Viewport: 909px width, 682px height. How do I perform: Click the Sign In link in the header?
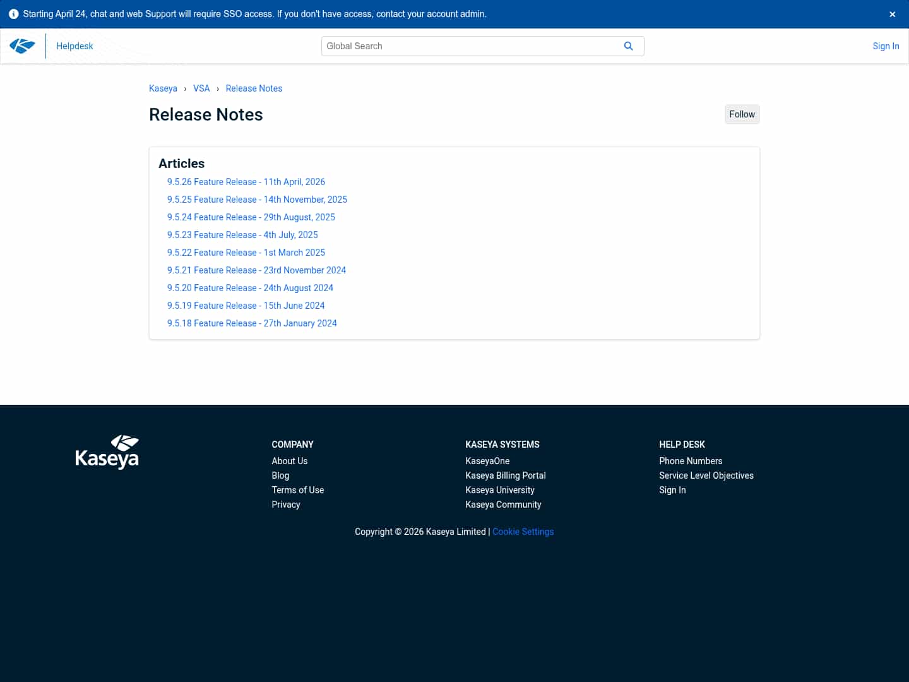tap(886, 45)
